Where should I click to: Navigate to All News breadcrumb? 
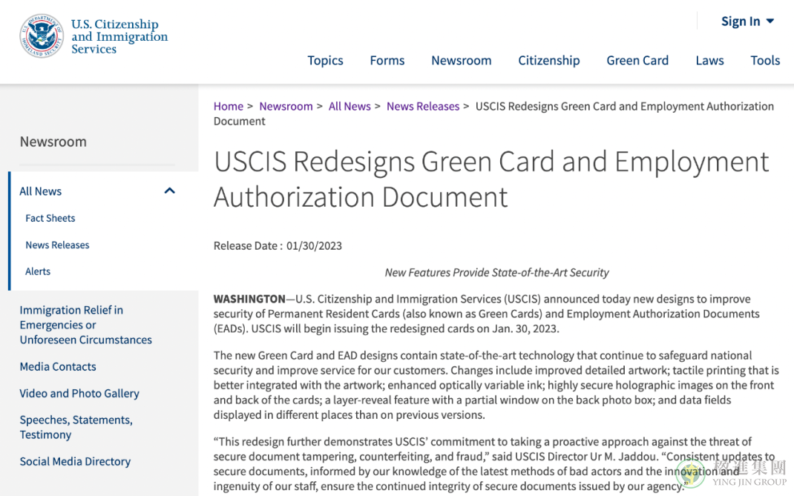pyautogui.click(x=350, y=106)
